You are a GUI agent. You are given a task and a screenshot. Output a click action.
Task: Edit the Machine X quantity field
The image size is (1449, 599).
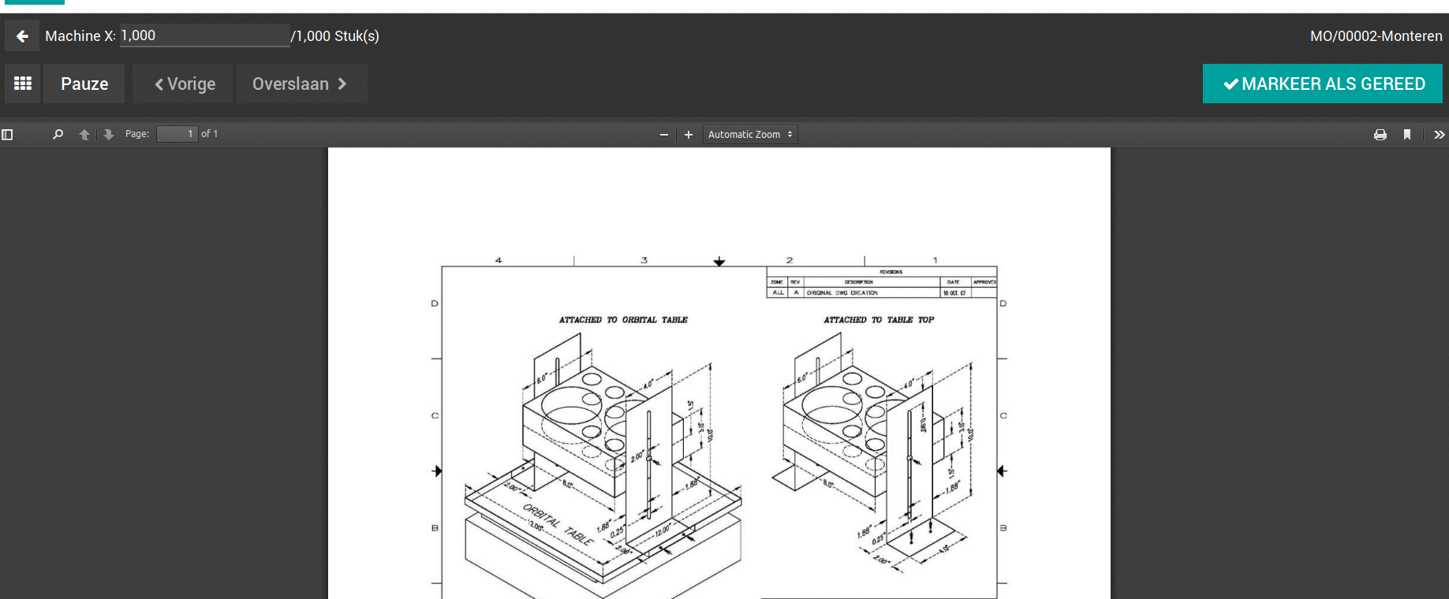pyautogui.click(x=205, y=35)
